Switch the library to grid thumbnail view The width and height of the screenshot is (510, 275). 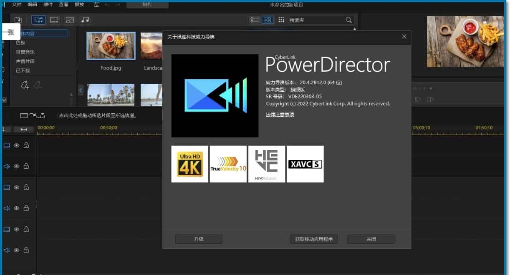[268, 20]
